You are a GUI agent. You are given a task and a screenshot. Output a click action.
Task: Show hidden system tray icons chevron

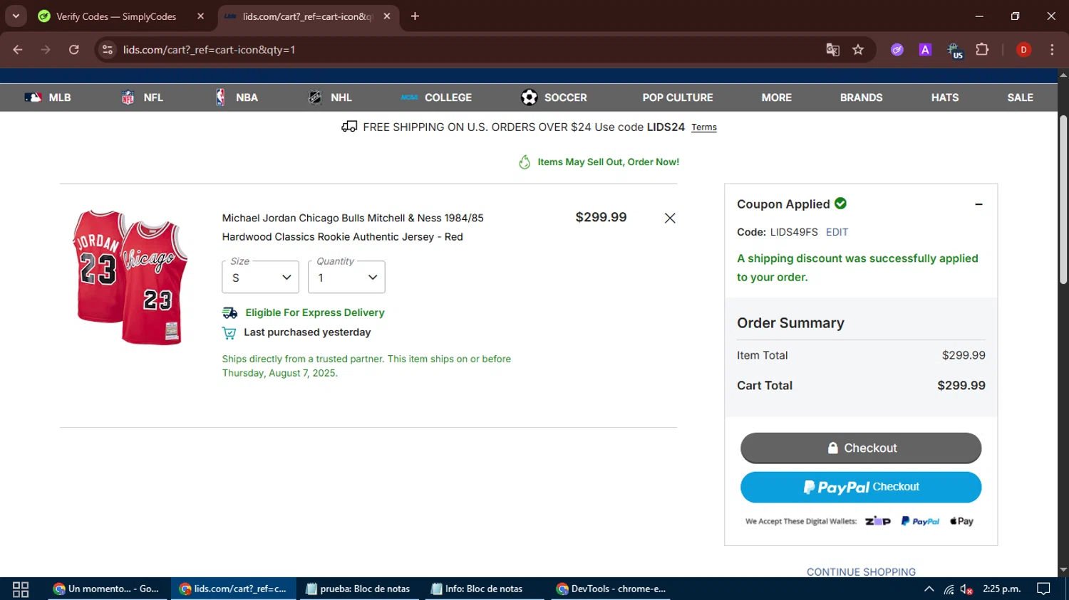point(929,589)
